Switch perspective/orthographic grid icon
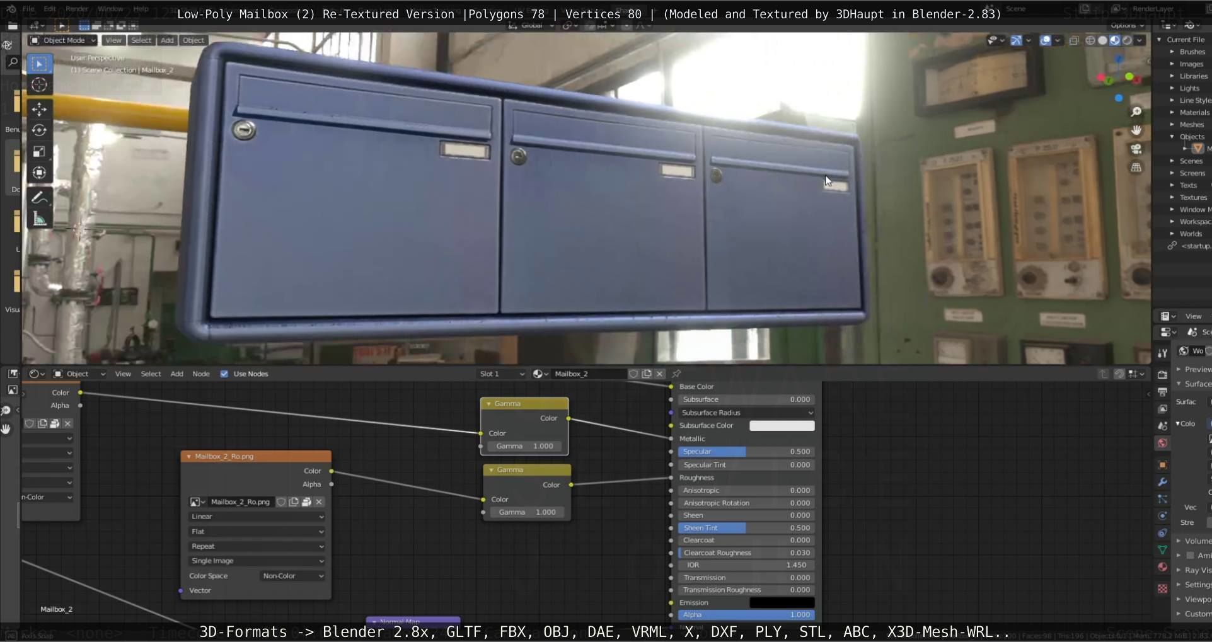 pyautogui.click(x=1136, y=168)
